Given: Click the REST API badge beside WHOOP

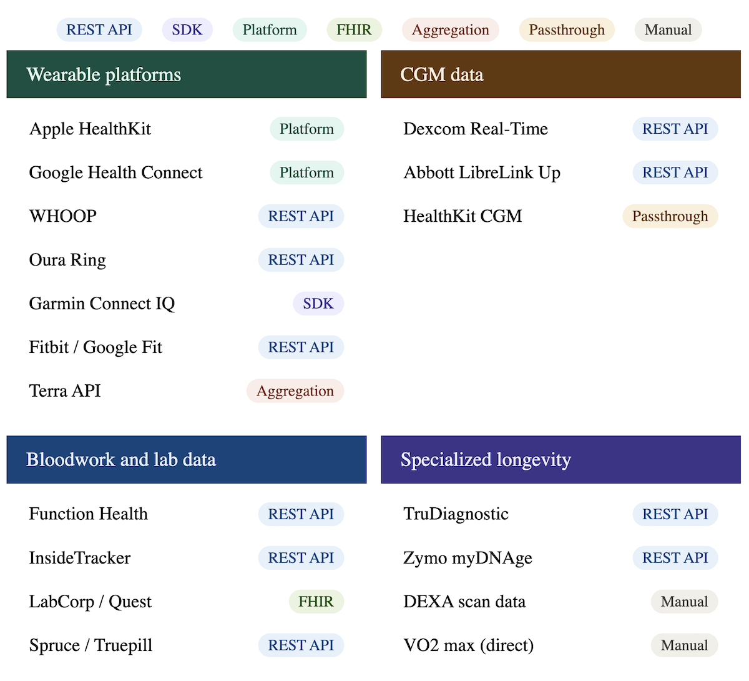Looking at the screenshot, I should (x=301, y=216).
